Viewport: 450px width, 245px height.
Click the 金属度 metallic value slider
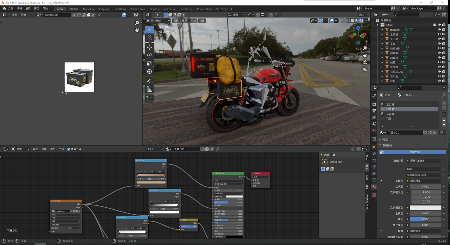pyautogui.click(x=425, y=213)
